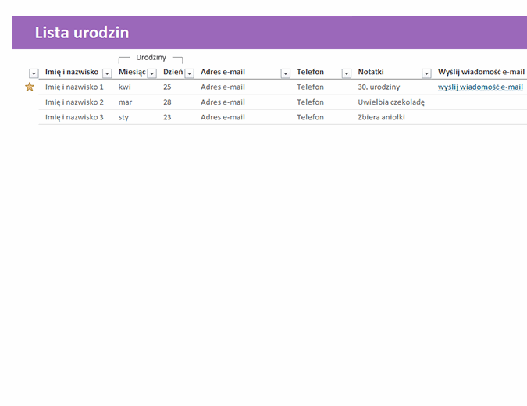Expand the Adres e-mail filter dropdown
Screen dimensions: 527x406
click(285, 73)
